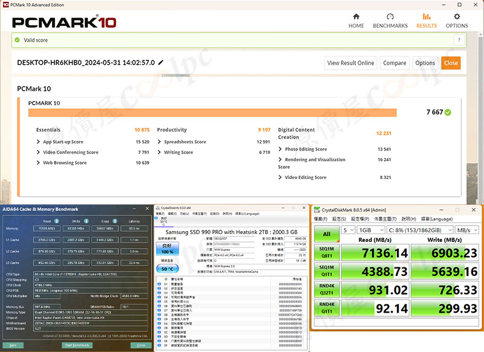Viewport: 484px width, 352px height.
Task: Open the 1GiB test size dropdown
Action: tap(371, 230)
